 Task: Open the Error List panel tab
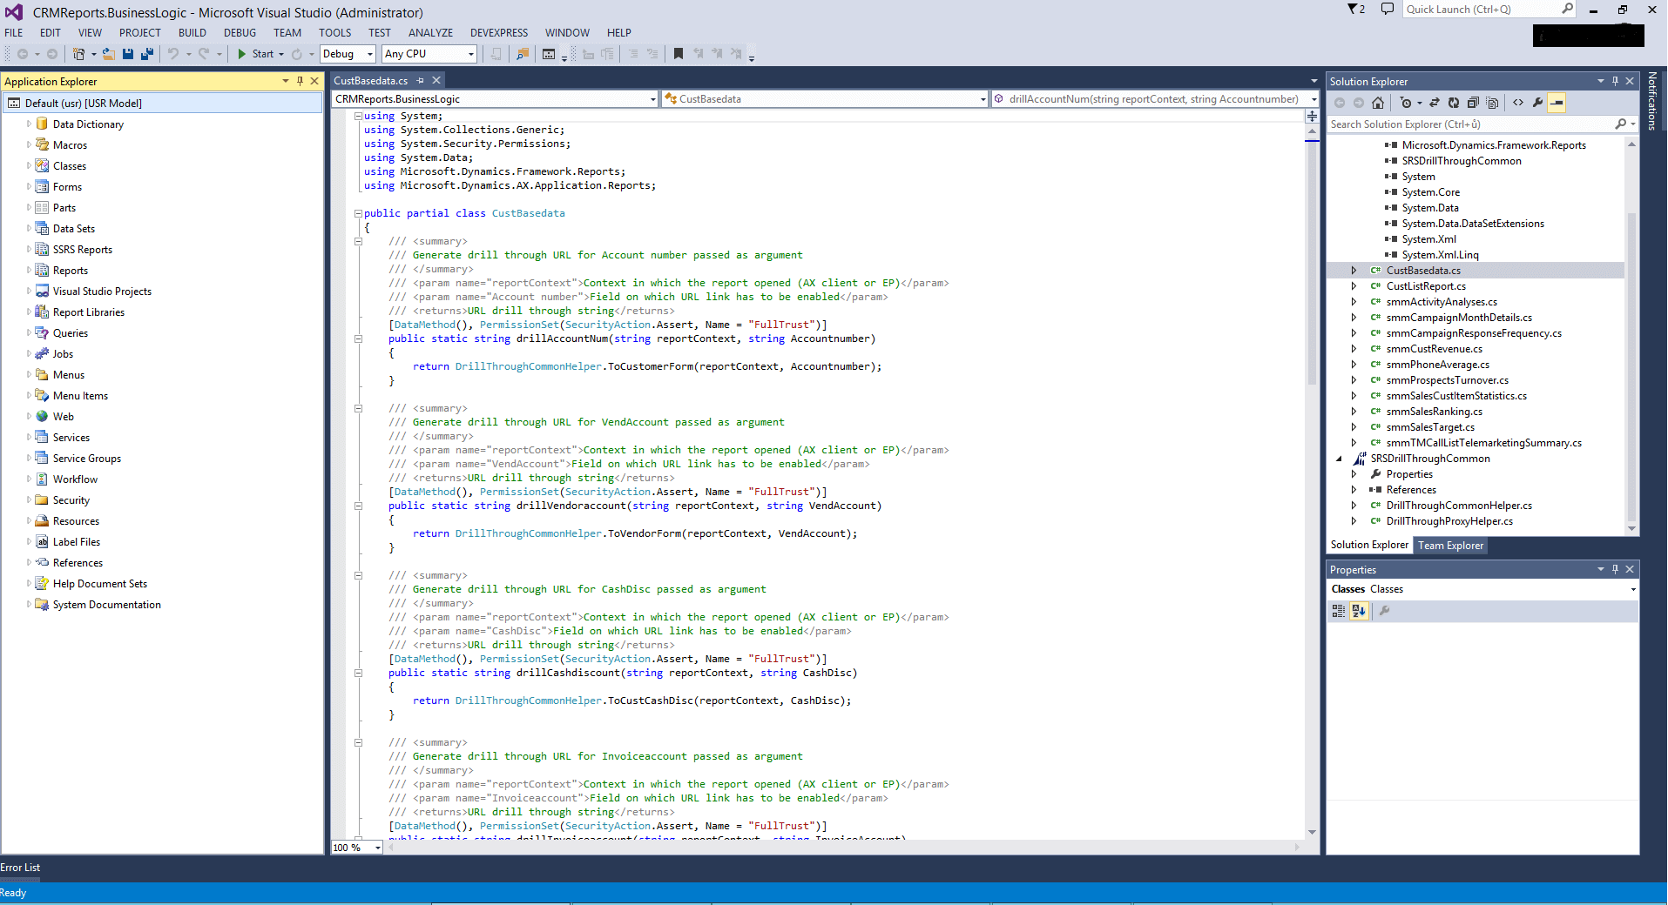(x=20, y=868)
